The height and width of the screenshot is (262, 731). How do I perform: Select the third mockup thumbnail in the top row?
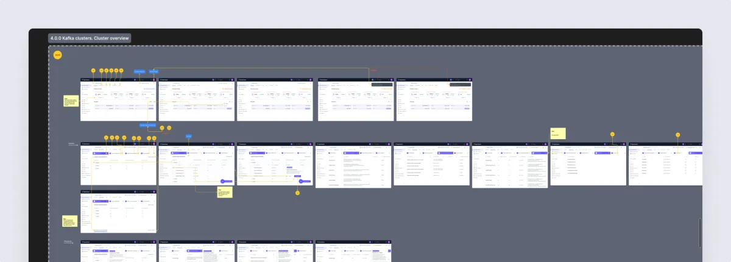275,99
